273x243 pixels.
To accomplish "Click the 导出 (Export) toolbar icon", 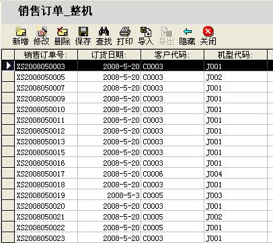I will tap(167, 36).
